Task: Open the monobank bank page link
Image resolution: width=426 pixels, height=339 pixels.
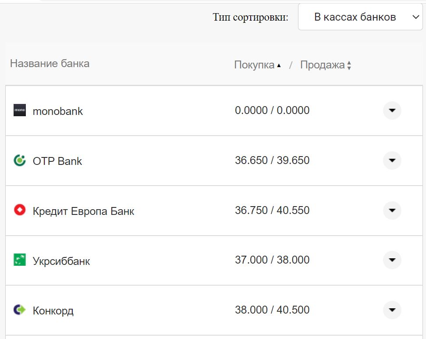Action: click(58, 111)
